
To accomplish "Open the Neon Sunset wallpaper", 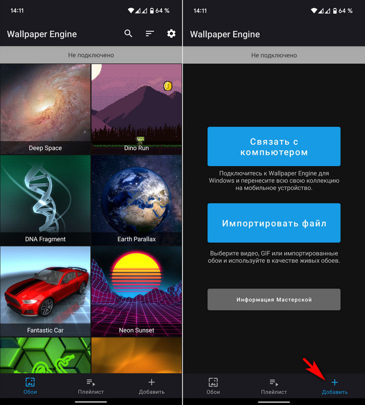I will tap(136, 291).
